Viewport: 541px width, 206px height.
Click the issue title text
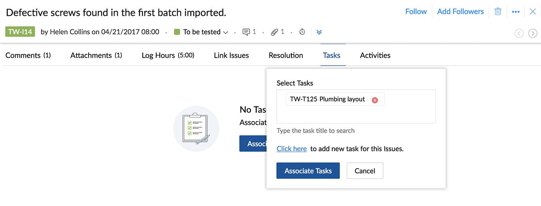pyautogui.click(x=116, y=12)
